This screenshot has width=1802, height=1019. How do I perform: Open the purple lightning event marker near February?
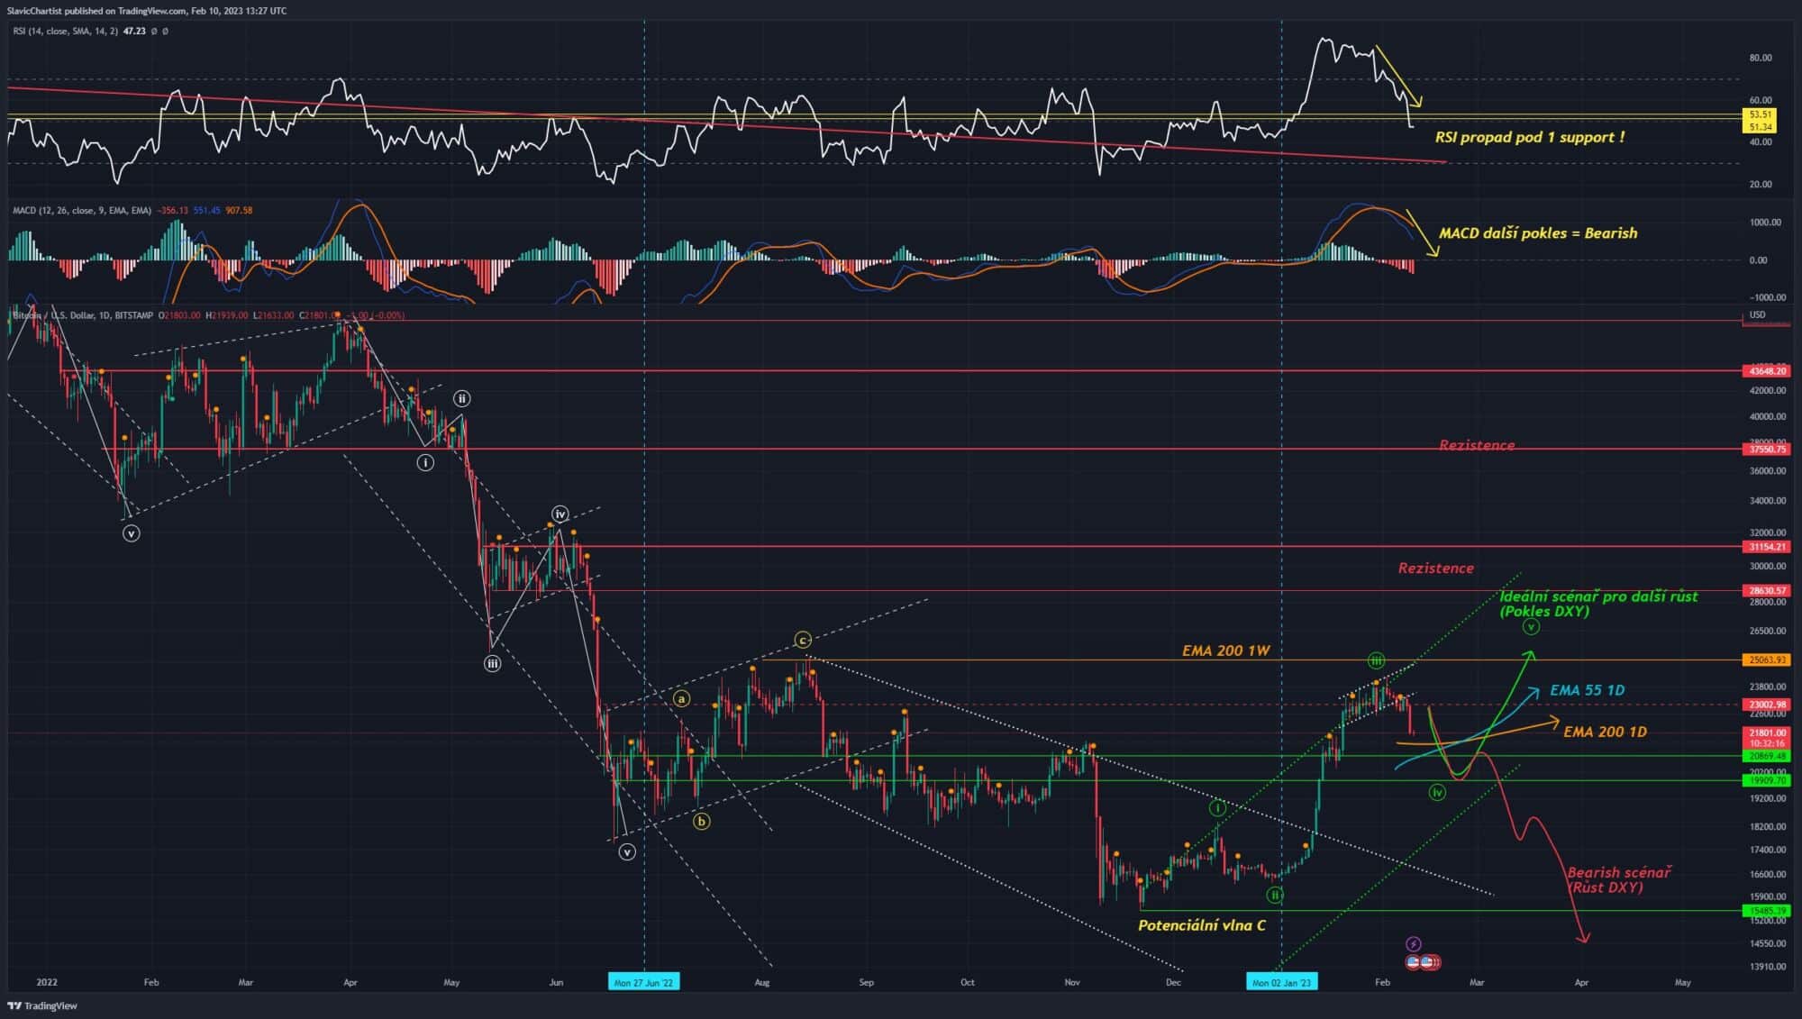(1414, 944)
